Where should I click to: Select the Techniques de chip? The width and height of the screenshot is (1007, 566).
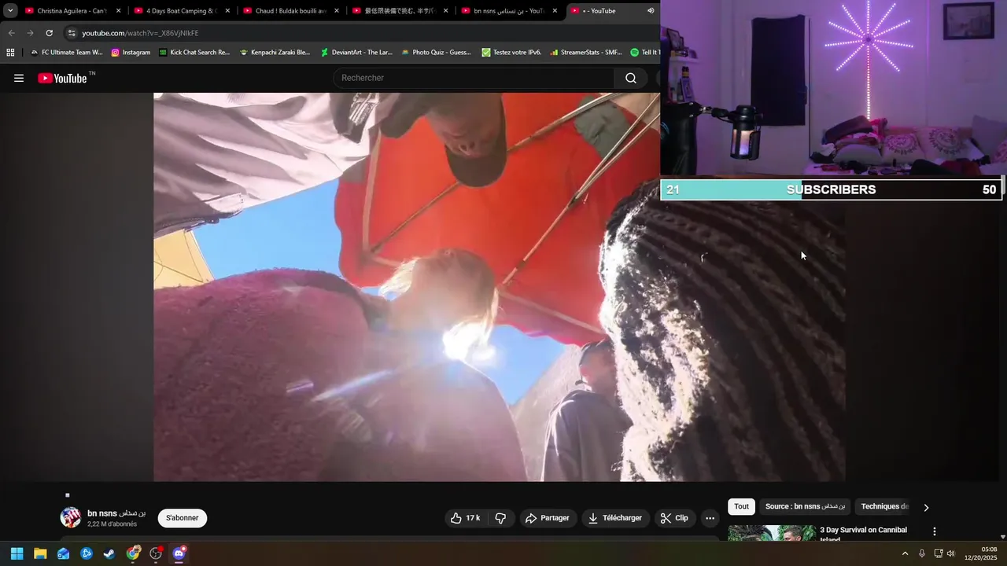(x=885, y=507)
